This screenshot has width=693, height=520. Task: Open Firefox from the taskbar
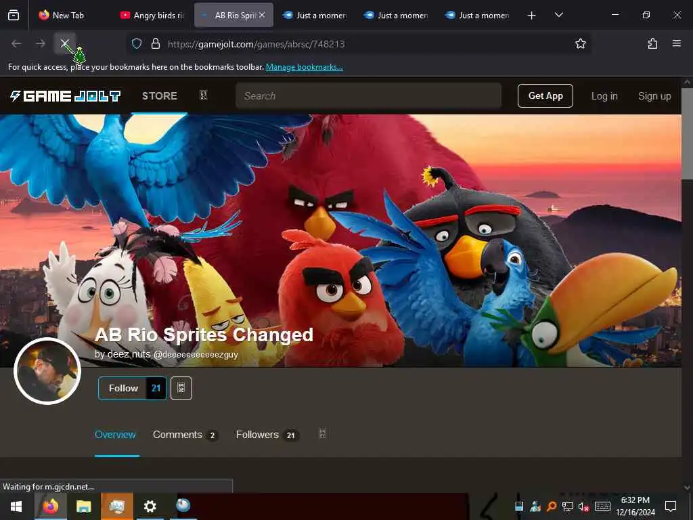point(50,506)
